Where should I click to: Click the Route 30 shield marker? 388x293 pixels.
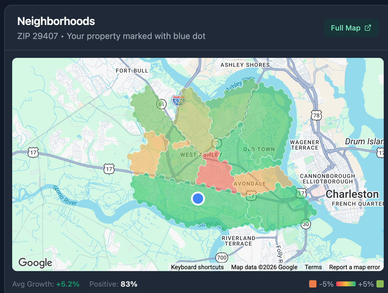(306, 224)
